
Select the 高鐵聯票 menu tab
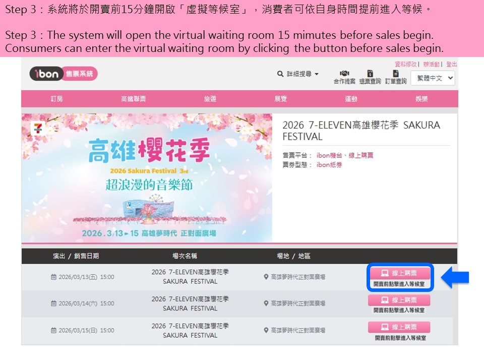click(133, 99)
